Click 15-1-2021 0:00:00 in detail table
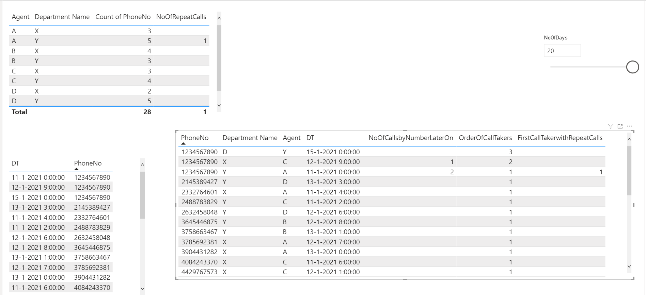This screenshot has height=295, width=646. coord(333,152)
